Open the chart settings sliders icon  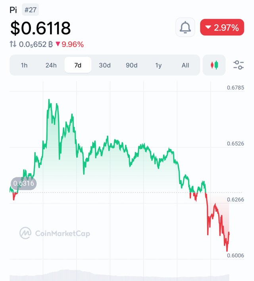(x=239, y=65)
